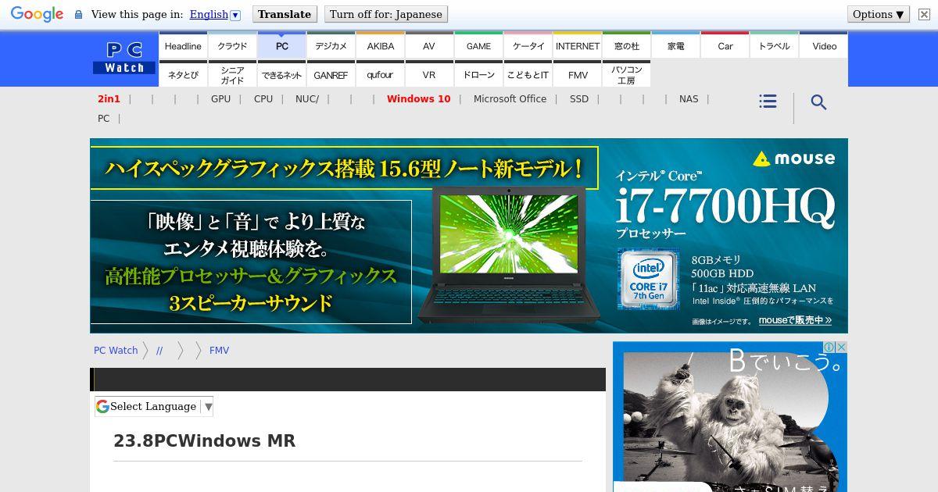Open the クラウド tab
Image resolution: width=938 pixels, height=492 pixels.
232,45
